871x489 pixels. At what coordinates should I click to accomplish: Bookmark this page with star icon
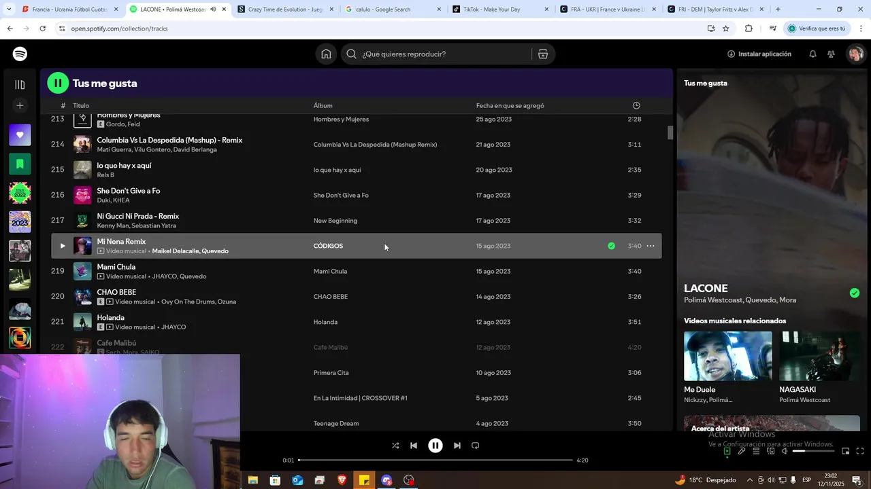[726, 29]
